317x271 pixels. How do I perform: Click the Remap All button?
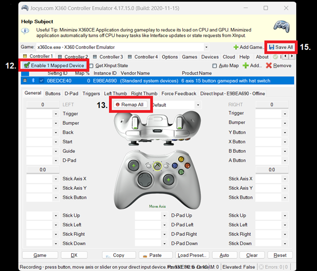tap(130, 104)
